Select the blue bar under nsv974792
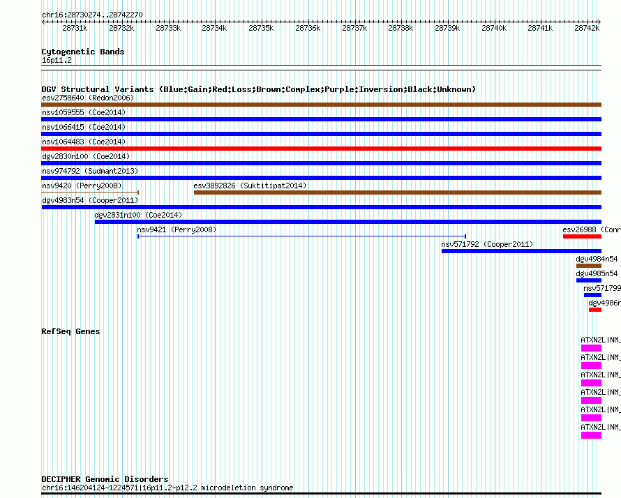The height and width of the screenshot is (498, 621). point(321,178)
